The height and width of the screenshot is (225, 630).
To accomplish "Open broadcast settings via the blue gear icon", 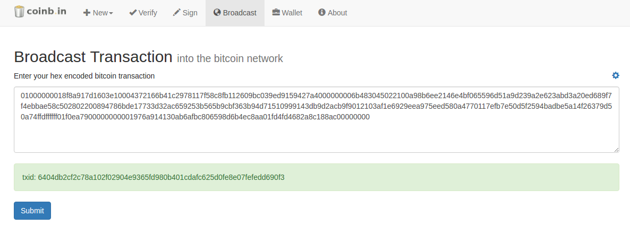I will (x=616, y=75).
